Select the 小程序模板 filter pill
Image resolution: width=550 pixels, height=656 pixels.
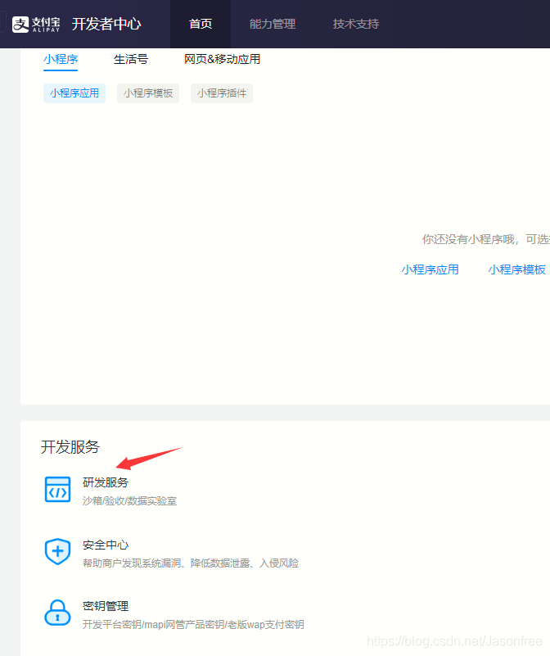(x=148, y=93)
